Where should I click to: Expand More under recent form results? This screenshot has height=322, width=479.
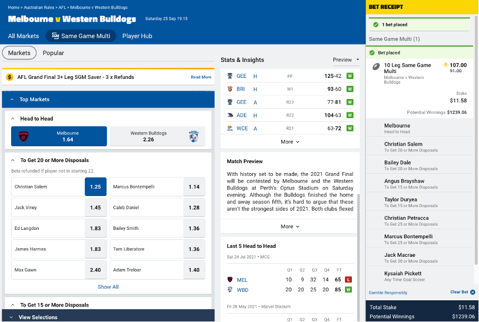[x=290, y=142]
